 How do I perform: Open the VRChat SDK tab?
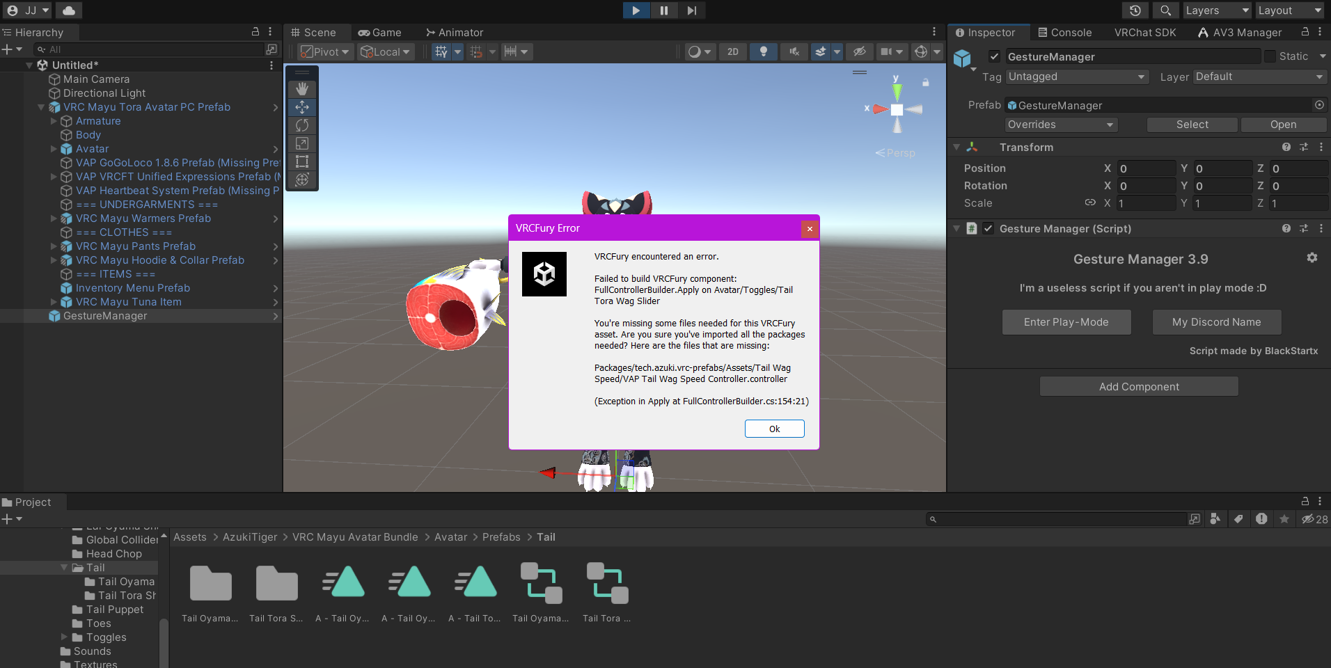click(x=1145, y=33)
